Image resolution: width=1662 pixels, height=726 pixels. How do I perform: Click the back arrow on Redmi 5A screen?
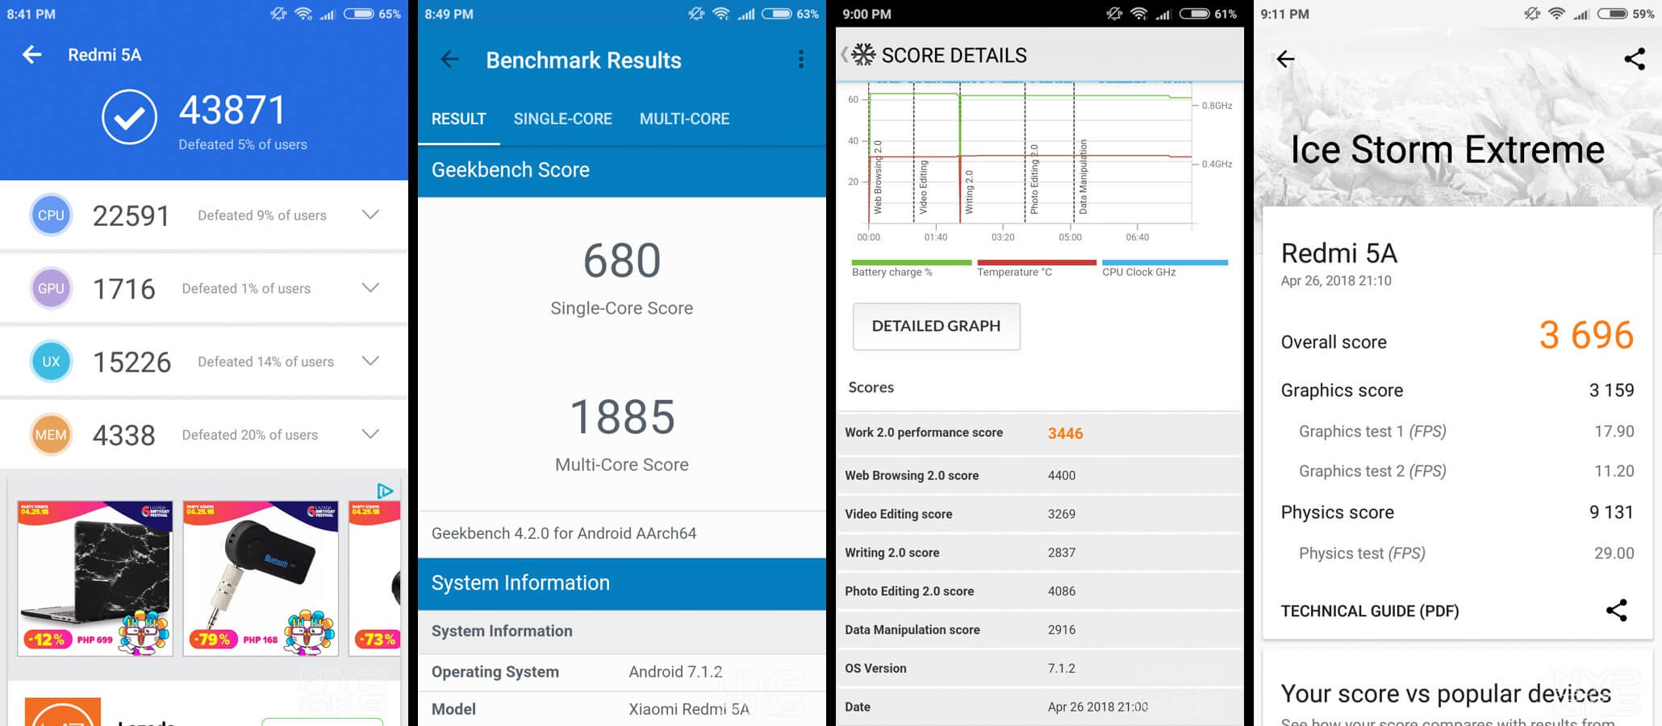[x=31, y=54]
